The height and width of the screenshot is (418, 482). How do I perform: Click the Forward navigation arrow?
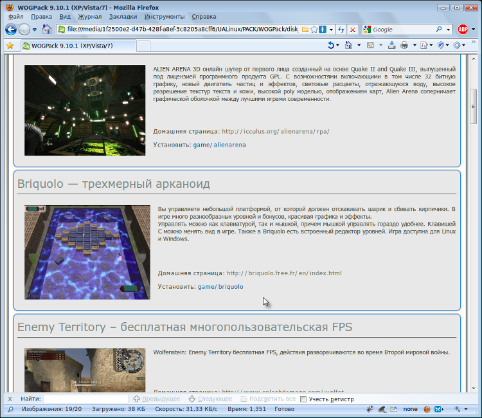coord(24,30)
